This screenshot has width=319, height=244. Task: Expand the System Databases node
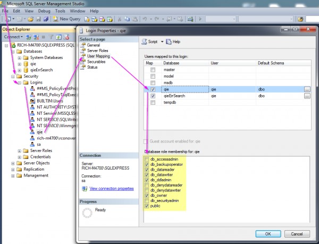click(x=19, y=58)
